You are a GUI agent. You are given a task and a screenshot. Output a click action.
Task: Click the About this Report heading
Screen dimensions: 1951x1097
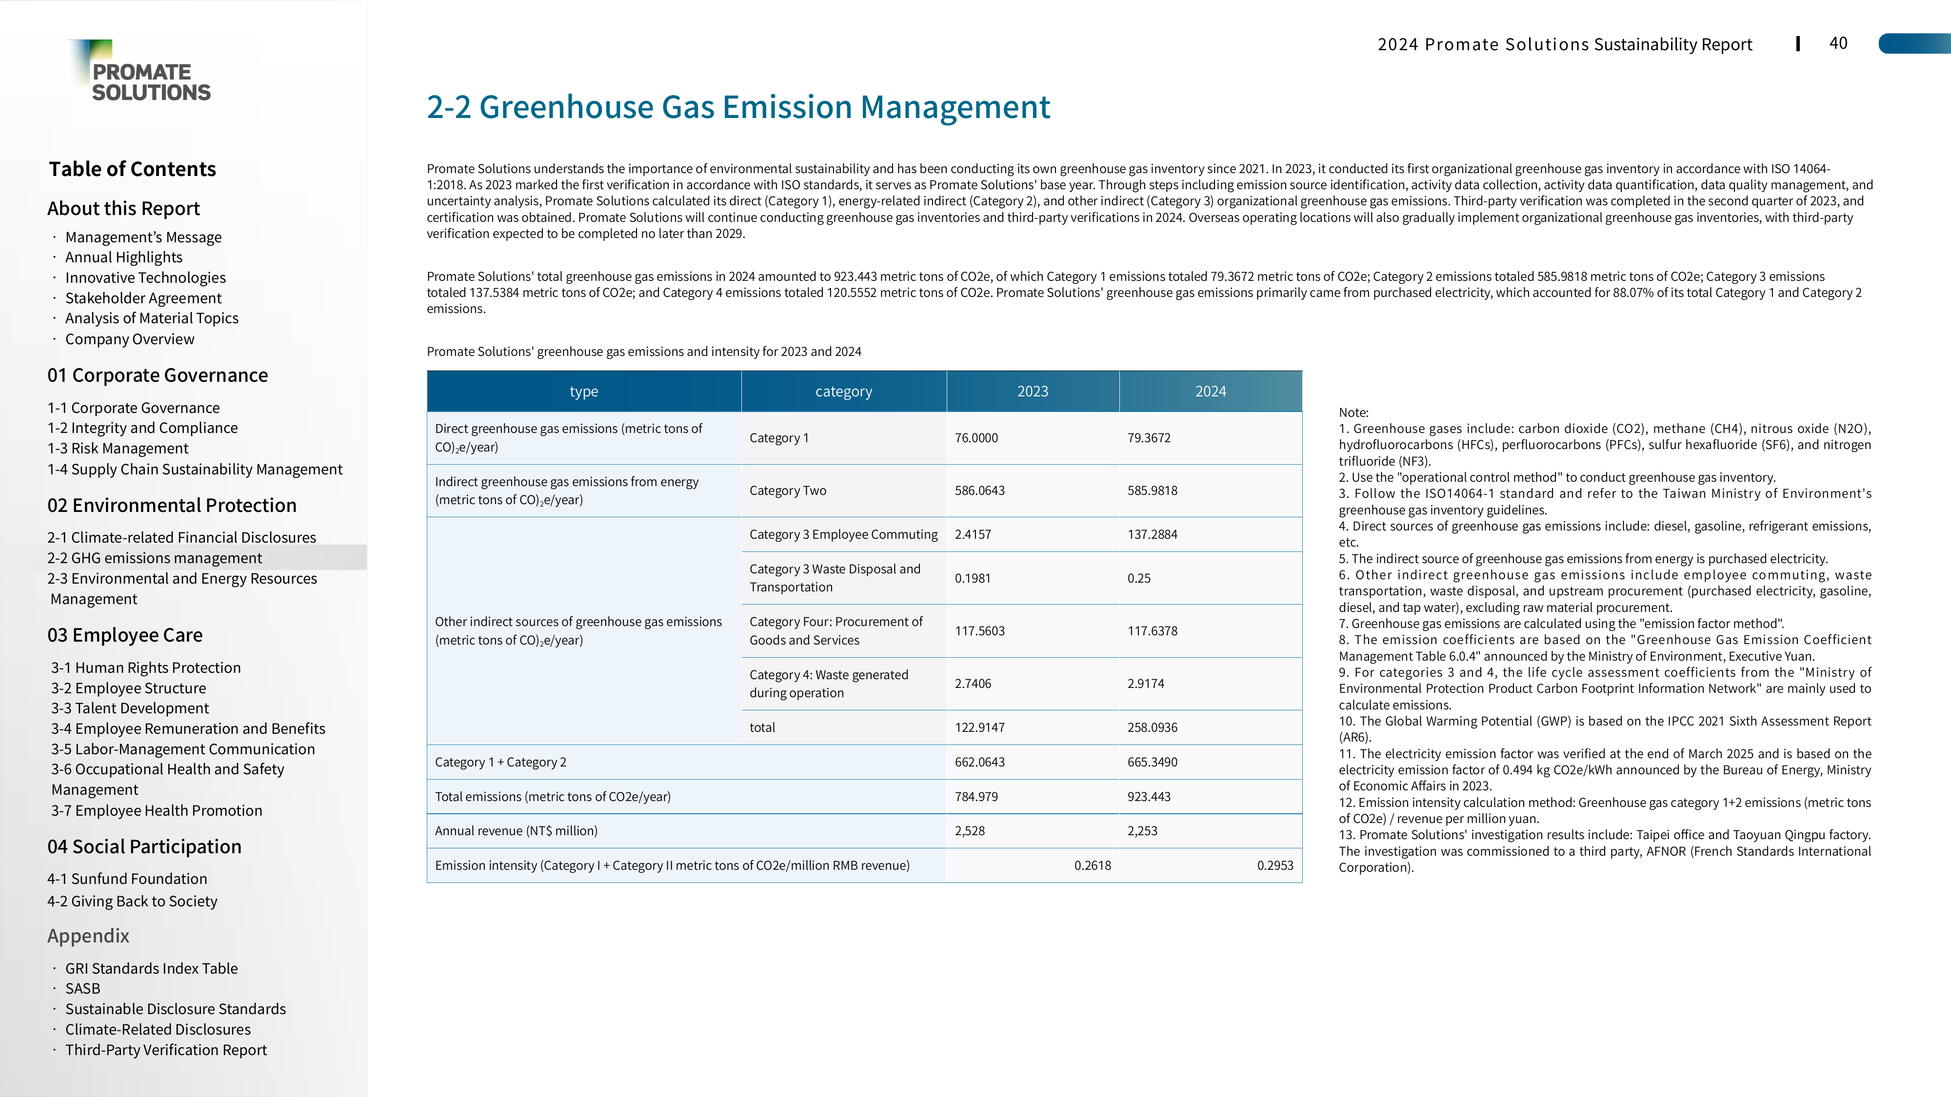click(123, 208)
